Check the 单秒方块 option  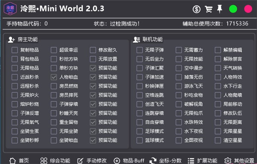click(54, 68)
